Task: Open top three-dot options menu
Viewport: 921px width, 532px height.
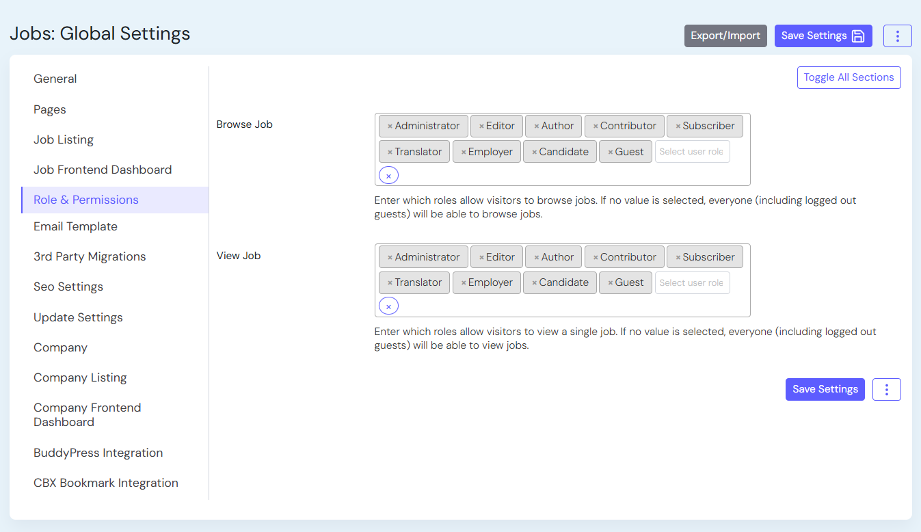Action: pyautogui.click(x=897, y=36)
